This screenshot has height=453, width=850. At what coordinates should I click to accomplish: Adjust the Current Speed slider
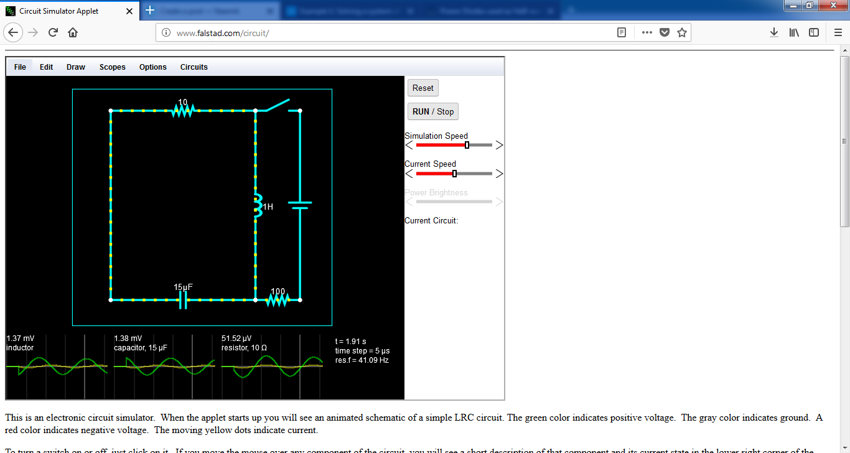click(454, 174)
